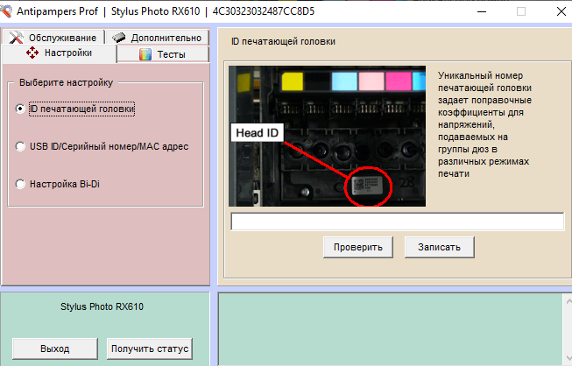
Task: Click the scroll up arrow of log panel
Action: tap(568, 301)
